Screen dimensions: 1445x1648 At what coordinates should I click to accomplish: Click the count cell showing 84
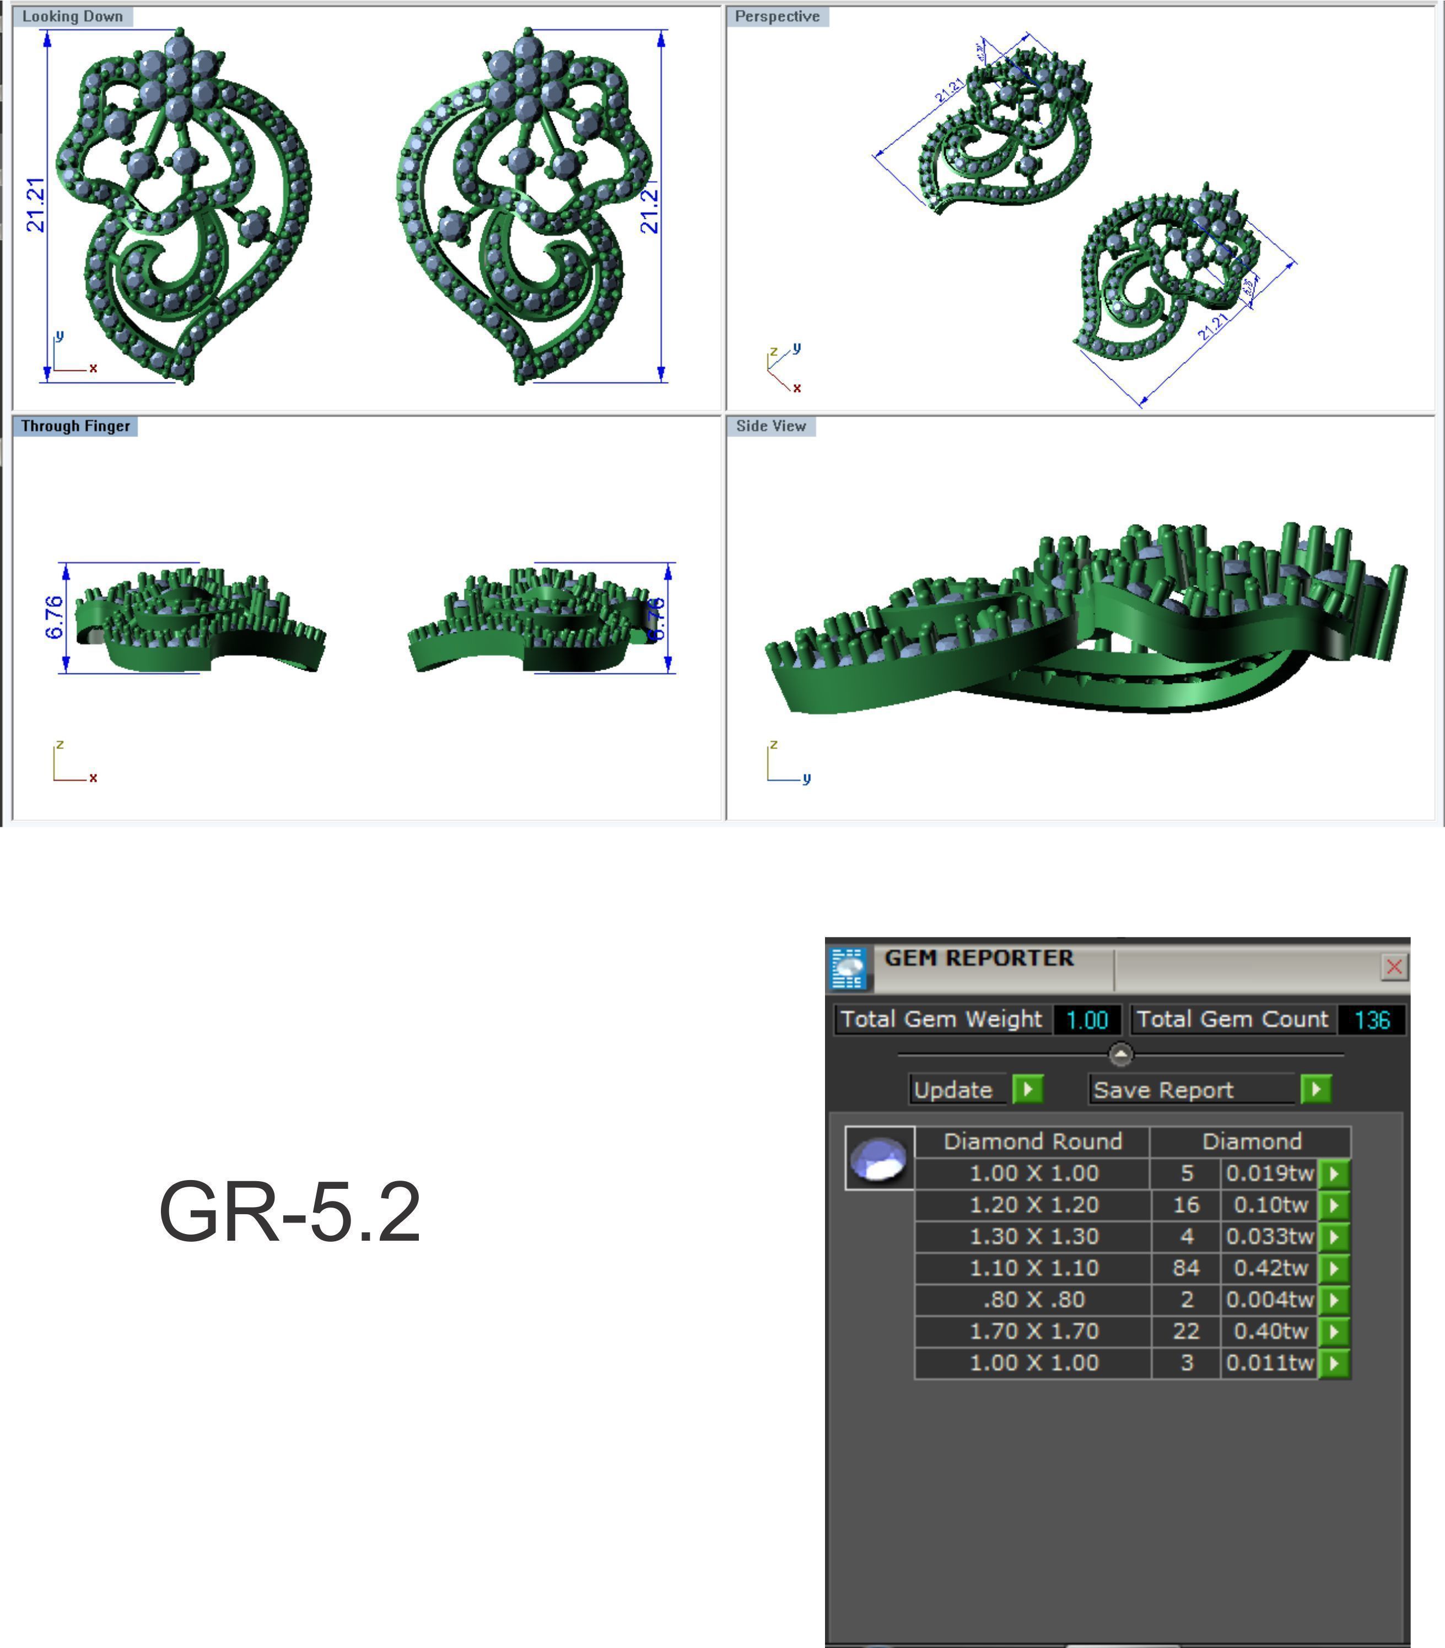pos(1185,1268)
